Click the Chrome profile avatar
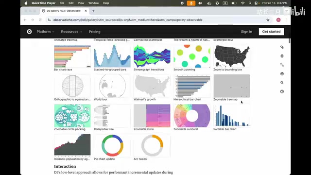The image size is (311, 175). point(278,20)
